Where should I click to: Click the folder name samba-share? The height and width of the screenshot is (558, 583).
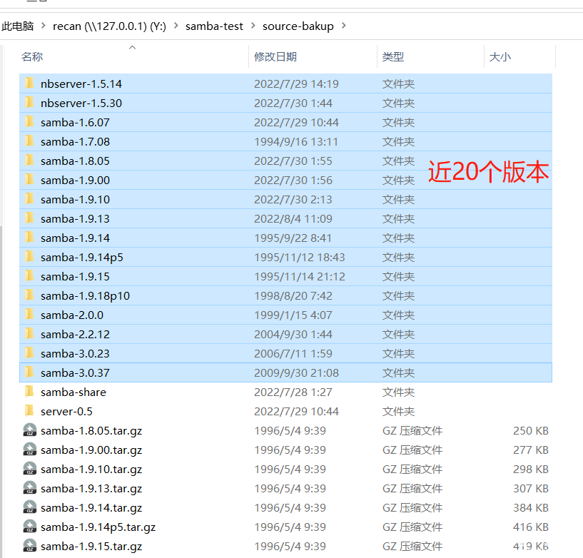(73, 392)
